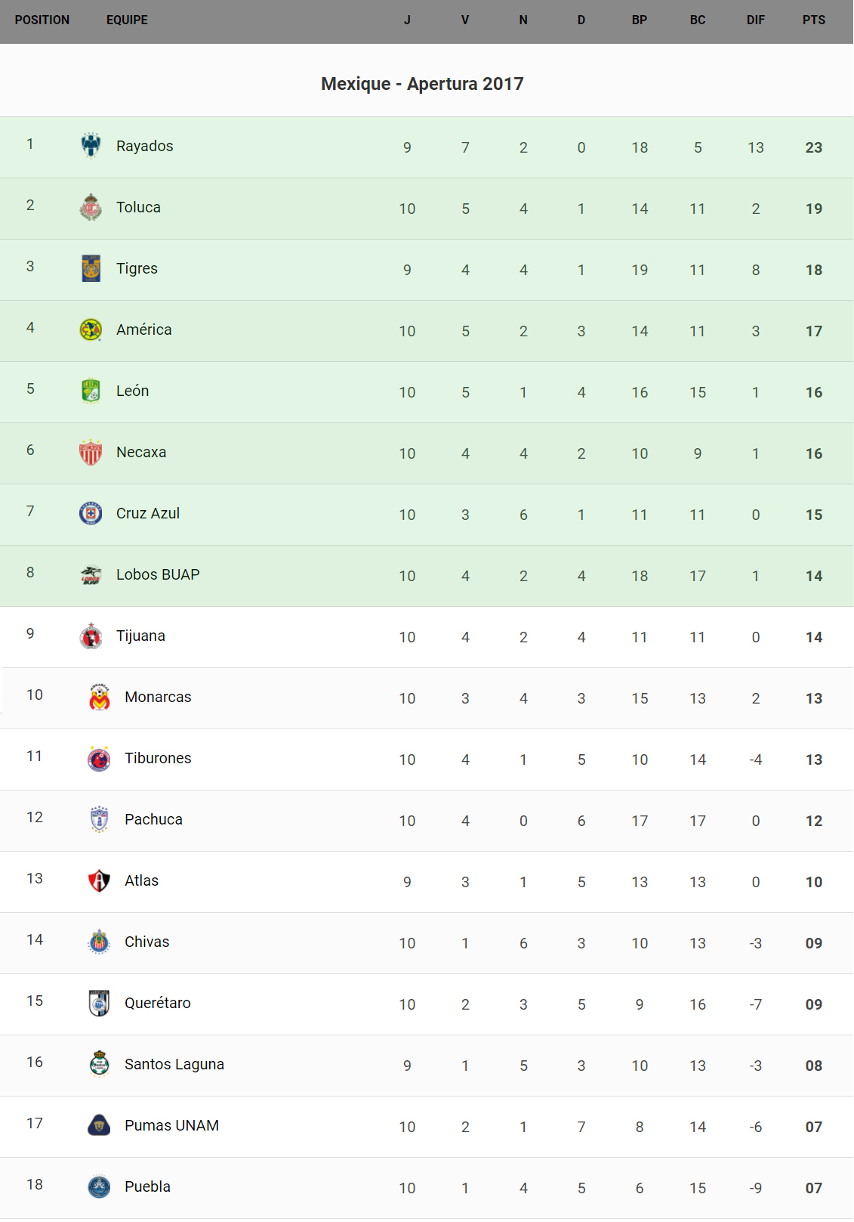Click Querétaro's points value 09

(x=813, y=1004)
